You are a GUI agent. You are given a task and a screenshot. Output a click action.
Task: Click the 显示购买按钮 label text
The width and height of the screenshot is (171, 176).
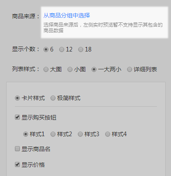point(39,117)
